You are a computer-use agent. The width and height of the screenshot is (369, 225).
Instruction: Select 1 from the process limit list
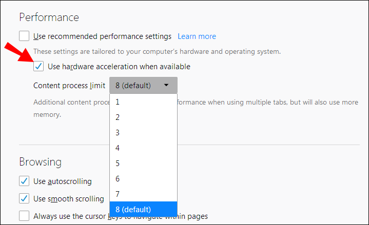pos(143,101)
